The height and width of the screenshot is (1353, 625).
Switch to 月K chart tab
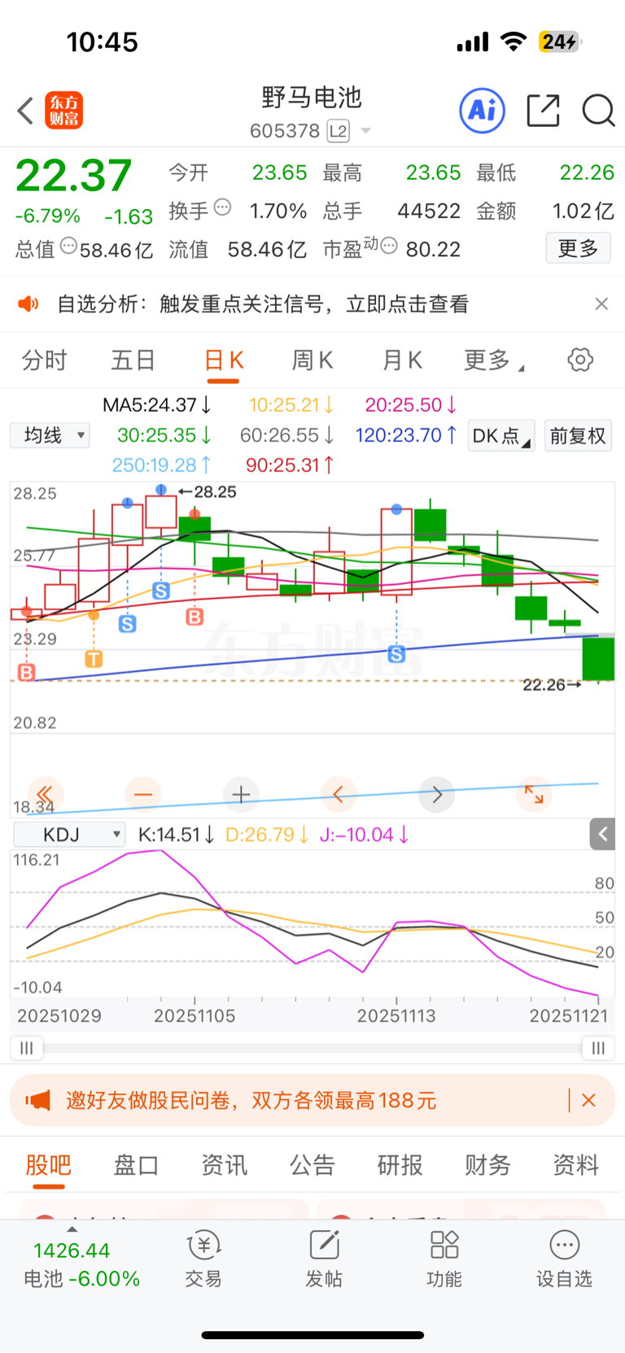(402, 360)
